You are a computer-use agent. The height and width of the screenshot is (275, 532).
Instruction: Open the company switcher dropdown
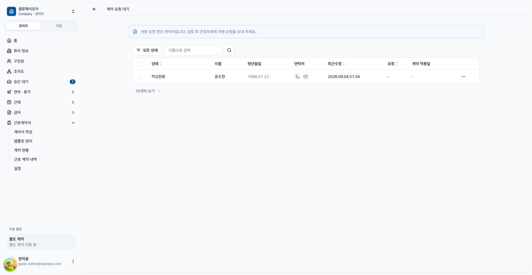coord(73,11)
